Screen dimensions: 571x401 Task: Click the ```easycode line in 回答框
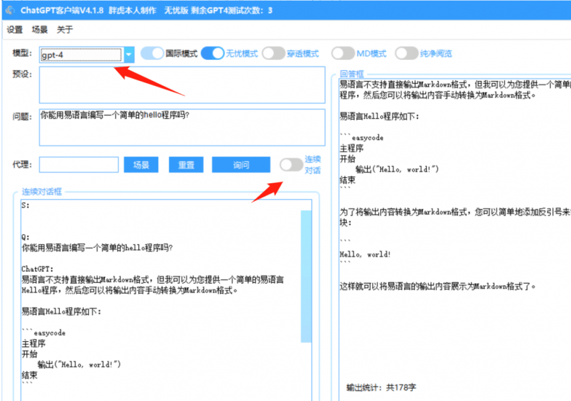click(x=361, y=137)
